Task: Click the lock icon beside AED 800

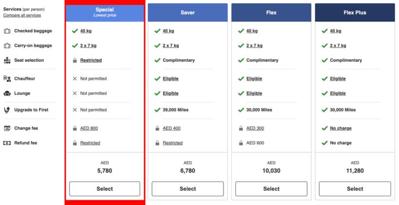Action: pyautogui.click(x=75, y=128)
